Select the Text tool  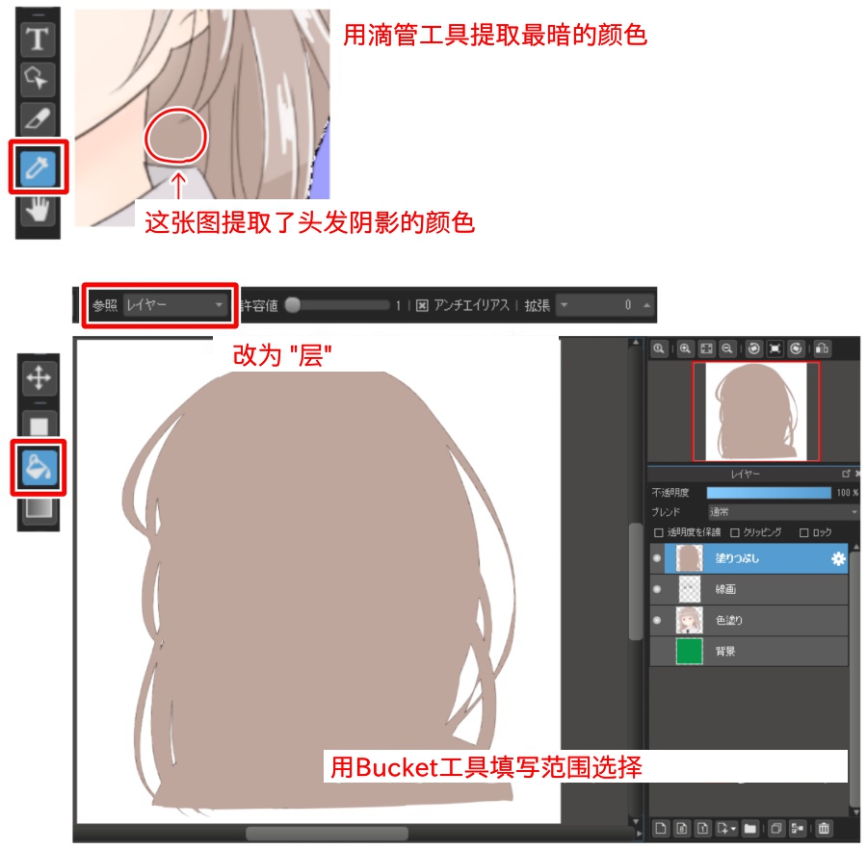[x=38, y=39]
